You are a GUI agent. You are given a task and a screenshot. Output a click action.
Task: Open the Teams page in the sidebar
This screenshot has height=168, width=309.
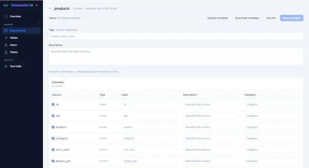click(x=21, y=52)
